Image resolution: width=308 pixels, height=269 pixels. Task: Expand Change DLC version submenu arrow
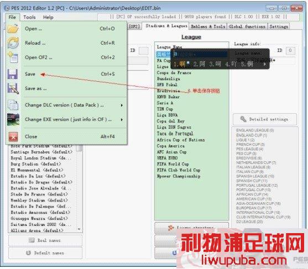pos(122,106)
